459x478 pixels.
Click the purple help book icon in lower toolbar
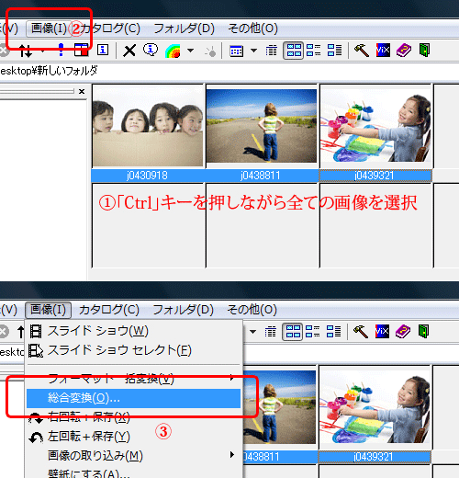403,332
